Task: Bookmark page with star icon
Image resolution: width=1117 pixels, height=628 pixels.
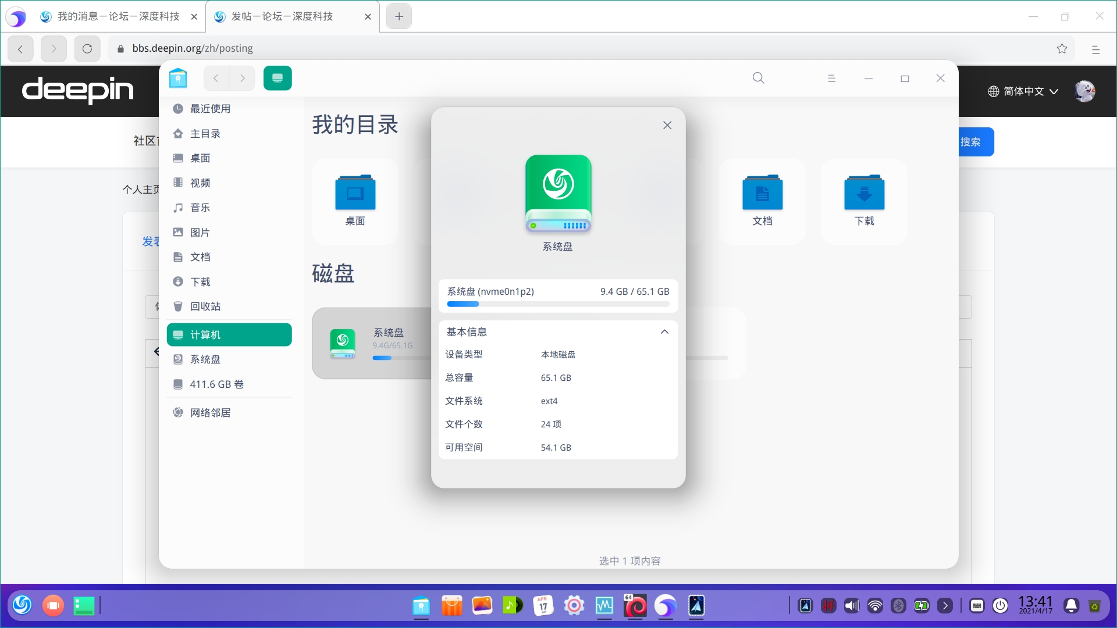Action: pos(1062,49)
